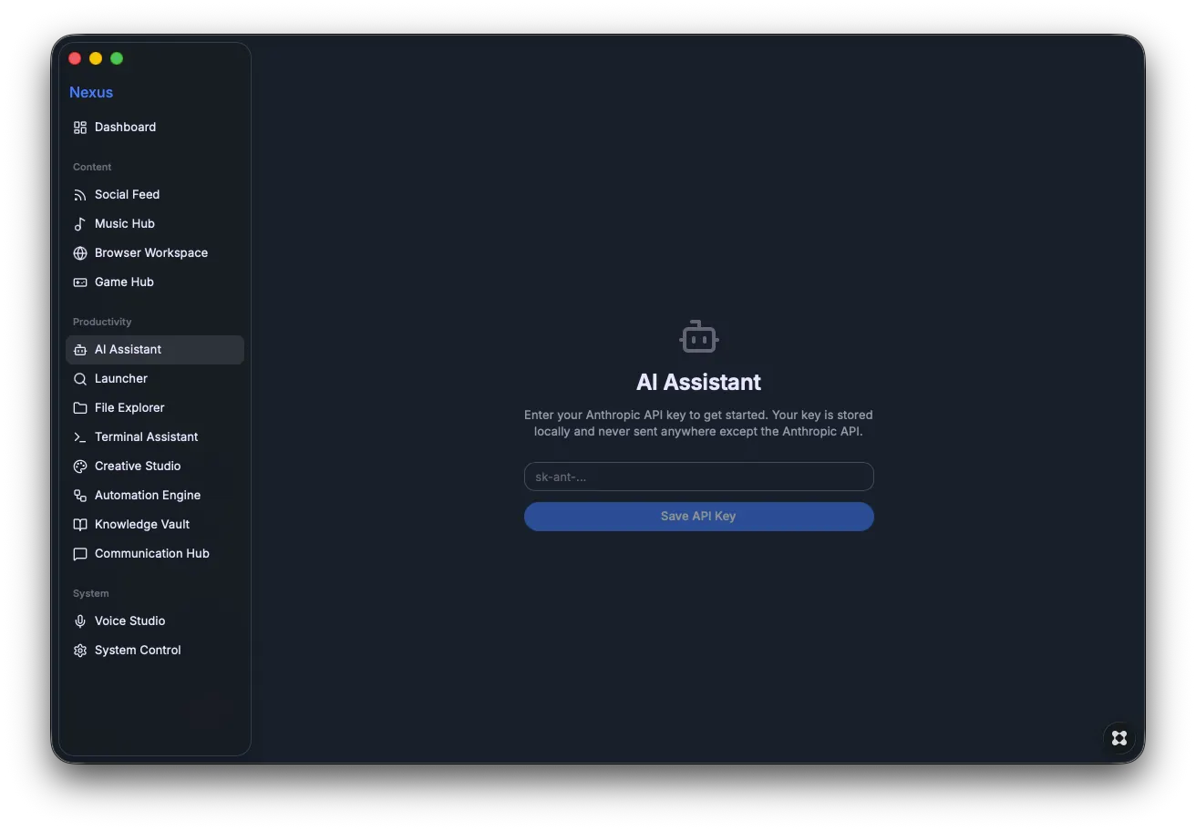Click the System Control gear icon
The image size is (1196, 831).
pyautogui.click(x=80, y=651)
